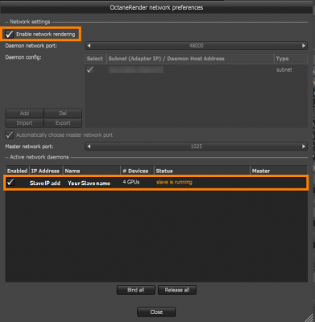Close the network preferences dialog
This screenshot has height=322, width=315.
[x=156, y=312]
